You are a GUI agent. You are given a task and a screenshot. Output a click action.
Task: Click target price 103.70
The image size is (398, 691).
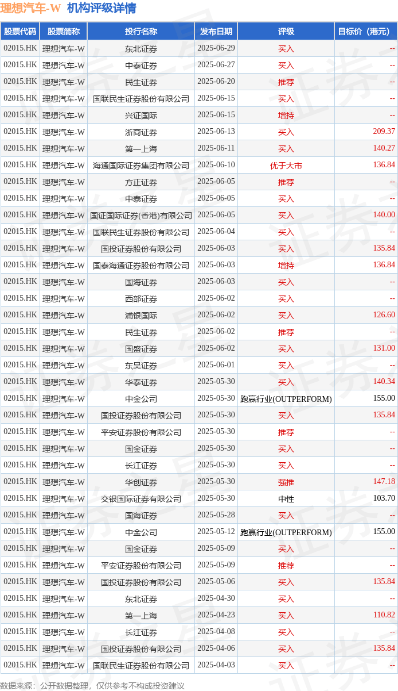pos(384,498)
